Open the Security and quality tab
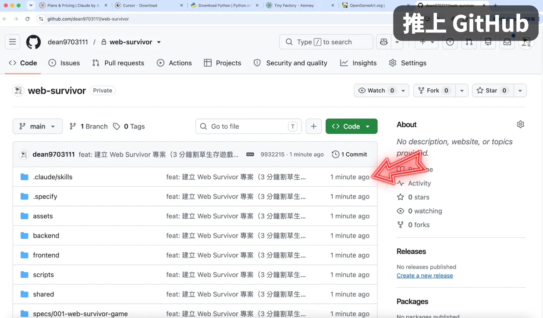The image size is (543, 318). (x=291, y=63)
